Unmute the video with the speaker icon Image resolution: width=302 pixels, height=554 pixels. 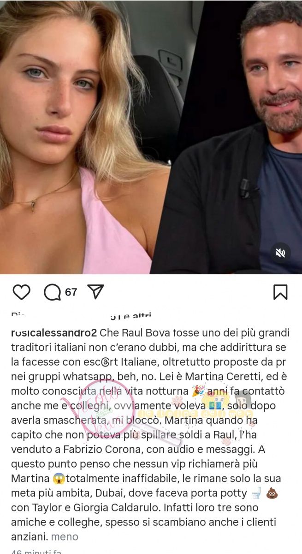coord(280,253)
